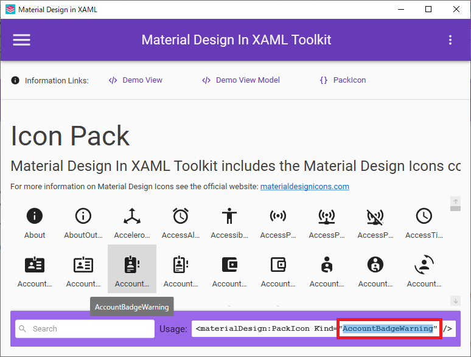Select the filled account wallet icon
471x357 pixels.
(230, 265)
